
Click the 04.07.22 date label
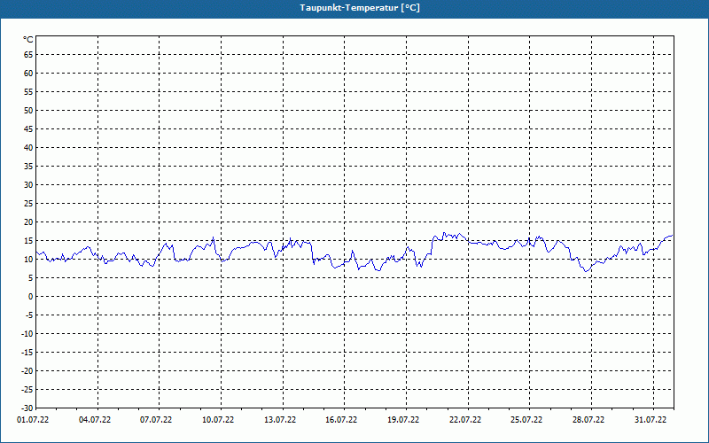pos(95,420)
